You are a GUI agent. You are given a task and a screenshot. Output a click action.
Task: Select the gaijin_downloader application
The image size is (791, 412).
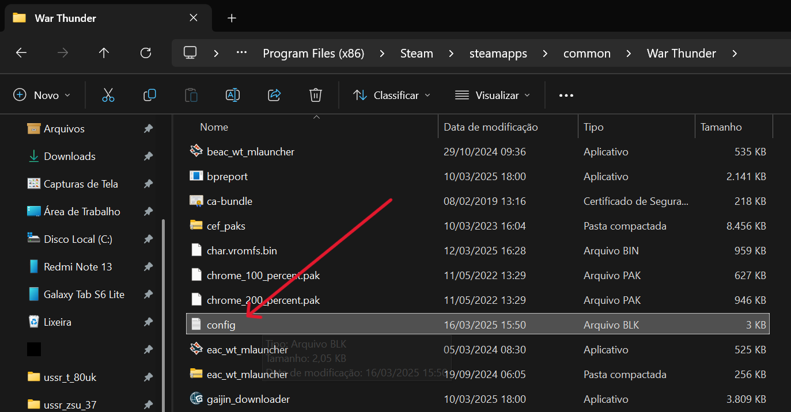click(x=248, y=399)
